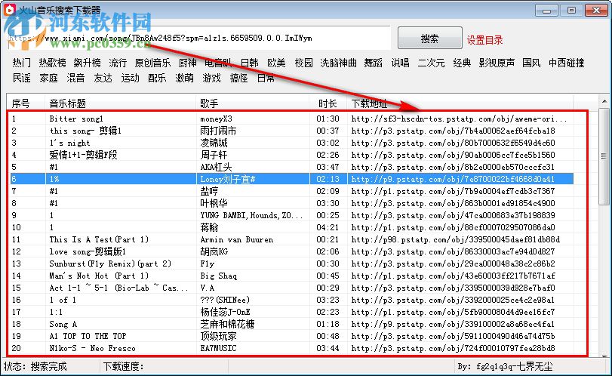This screenshot has width=612, height=376.
Task: Select This Is A Test (Part 1)
Action: [292, 240]
